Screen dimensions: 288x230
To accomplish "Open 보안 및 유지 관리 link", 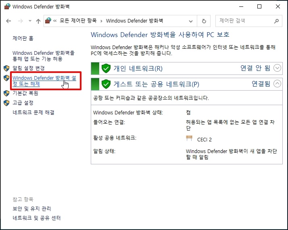I will (32, 209).
